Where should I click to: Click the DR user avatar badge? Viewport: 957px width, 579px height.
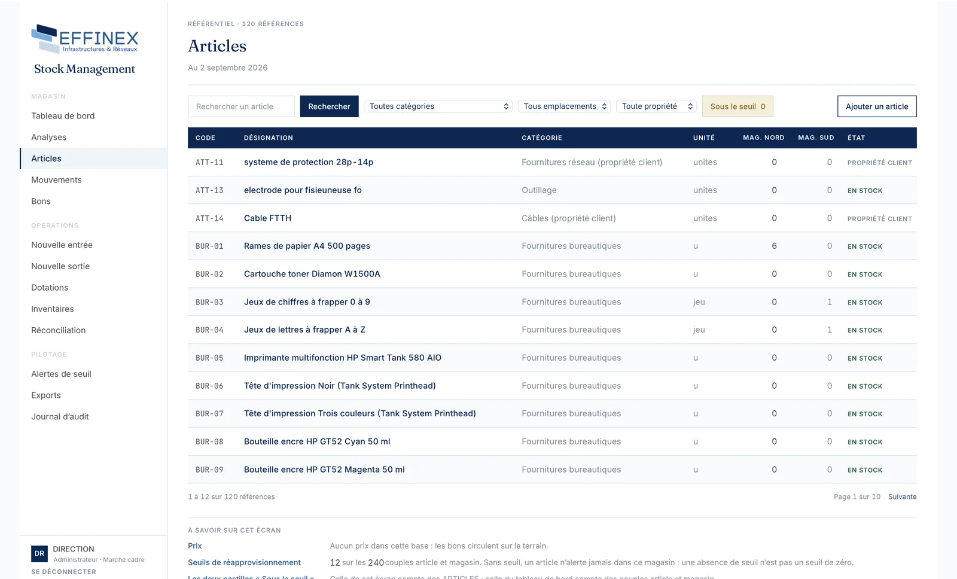click(39, 554)
